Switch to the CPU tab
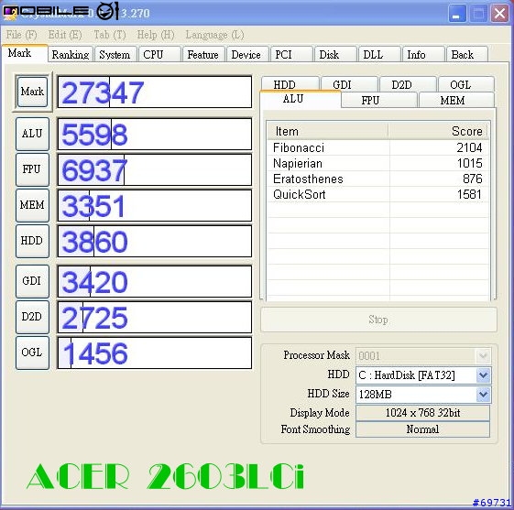The image size is (514, 510). [159, 54]
